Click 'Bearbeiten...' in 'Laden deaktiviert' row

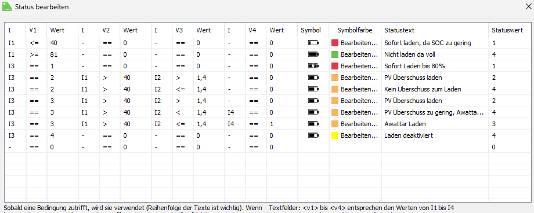[x=360, y=135]
